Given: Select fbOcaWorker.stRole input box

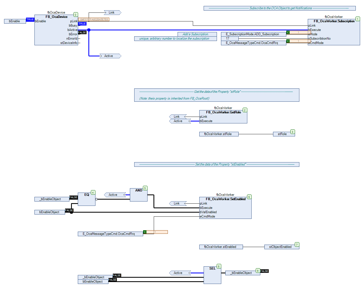Looking at the screenshot, I should click(219, 134).
